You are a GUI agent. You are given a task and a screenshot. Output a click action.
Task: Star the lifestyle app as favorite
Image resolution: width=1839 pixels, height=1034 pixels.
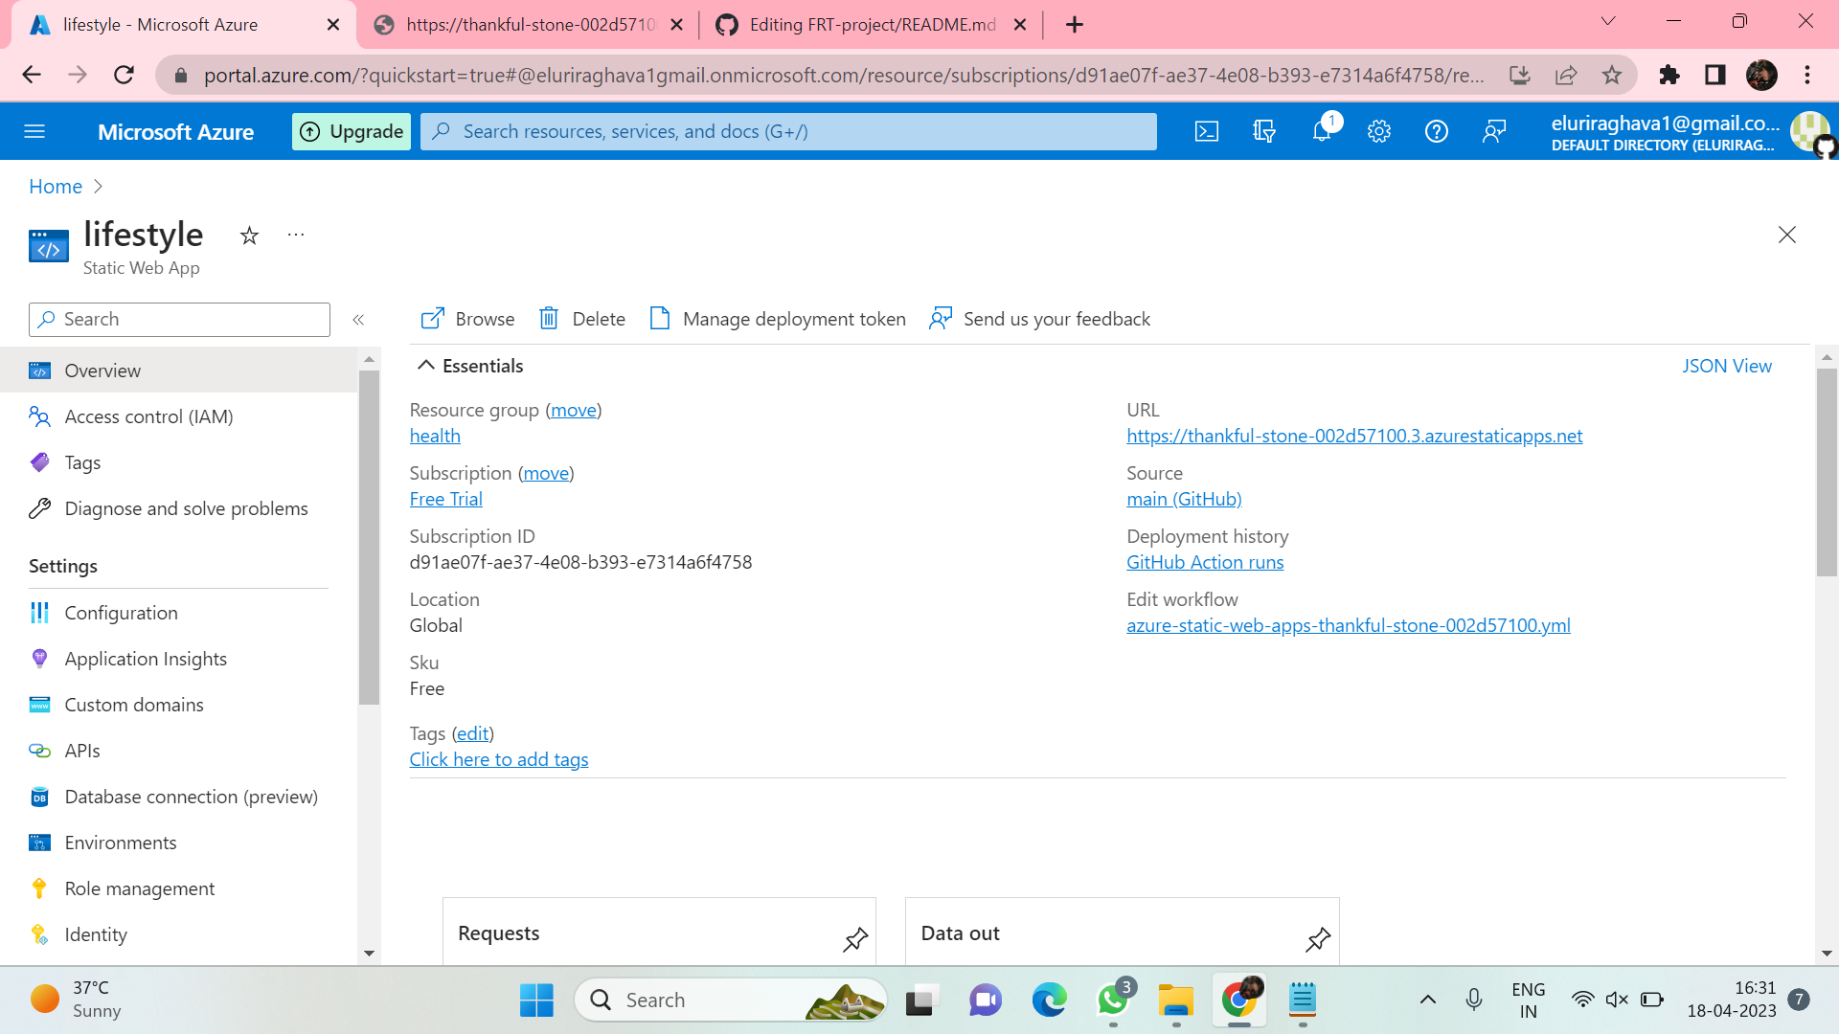(x=249, y=236)
